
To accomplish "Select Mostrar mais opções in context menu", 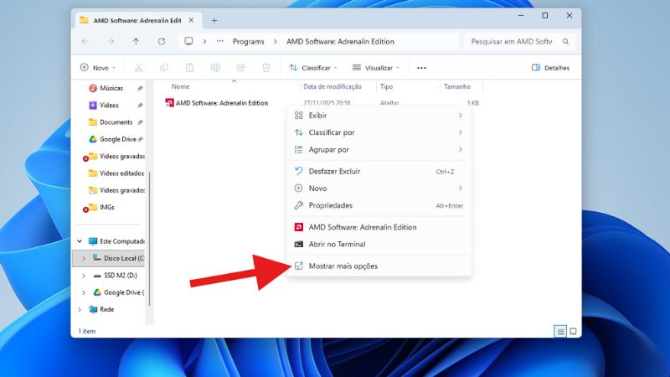I will [x=343, y=266].
